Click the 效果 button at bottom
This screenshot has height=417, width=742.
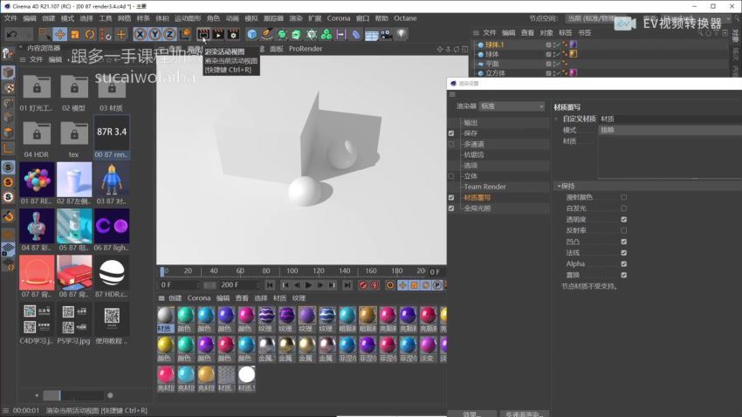pos(471,414)
